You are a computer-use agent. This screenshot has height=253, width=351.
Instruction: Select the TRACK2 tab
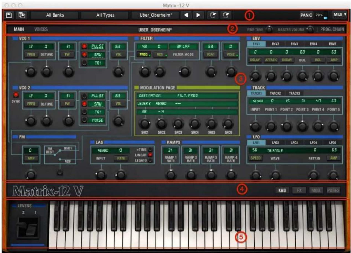click(x=275, y=93)
